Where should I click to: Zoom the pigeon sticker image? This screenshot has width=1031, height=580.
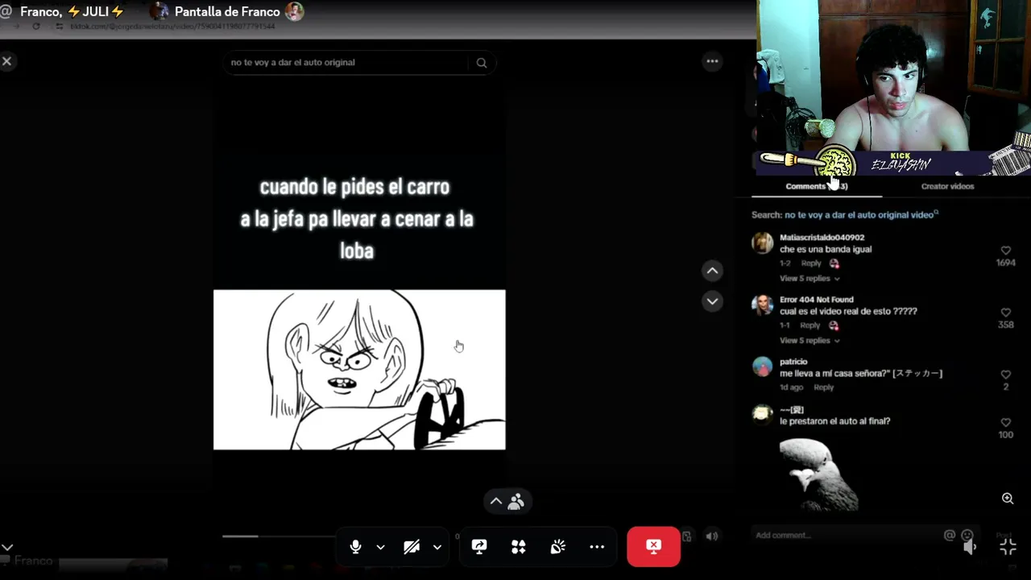[x=1008, y=499]
